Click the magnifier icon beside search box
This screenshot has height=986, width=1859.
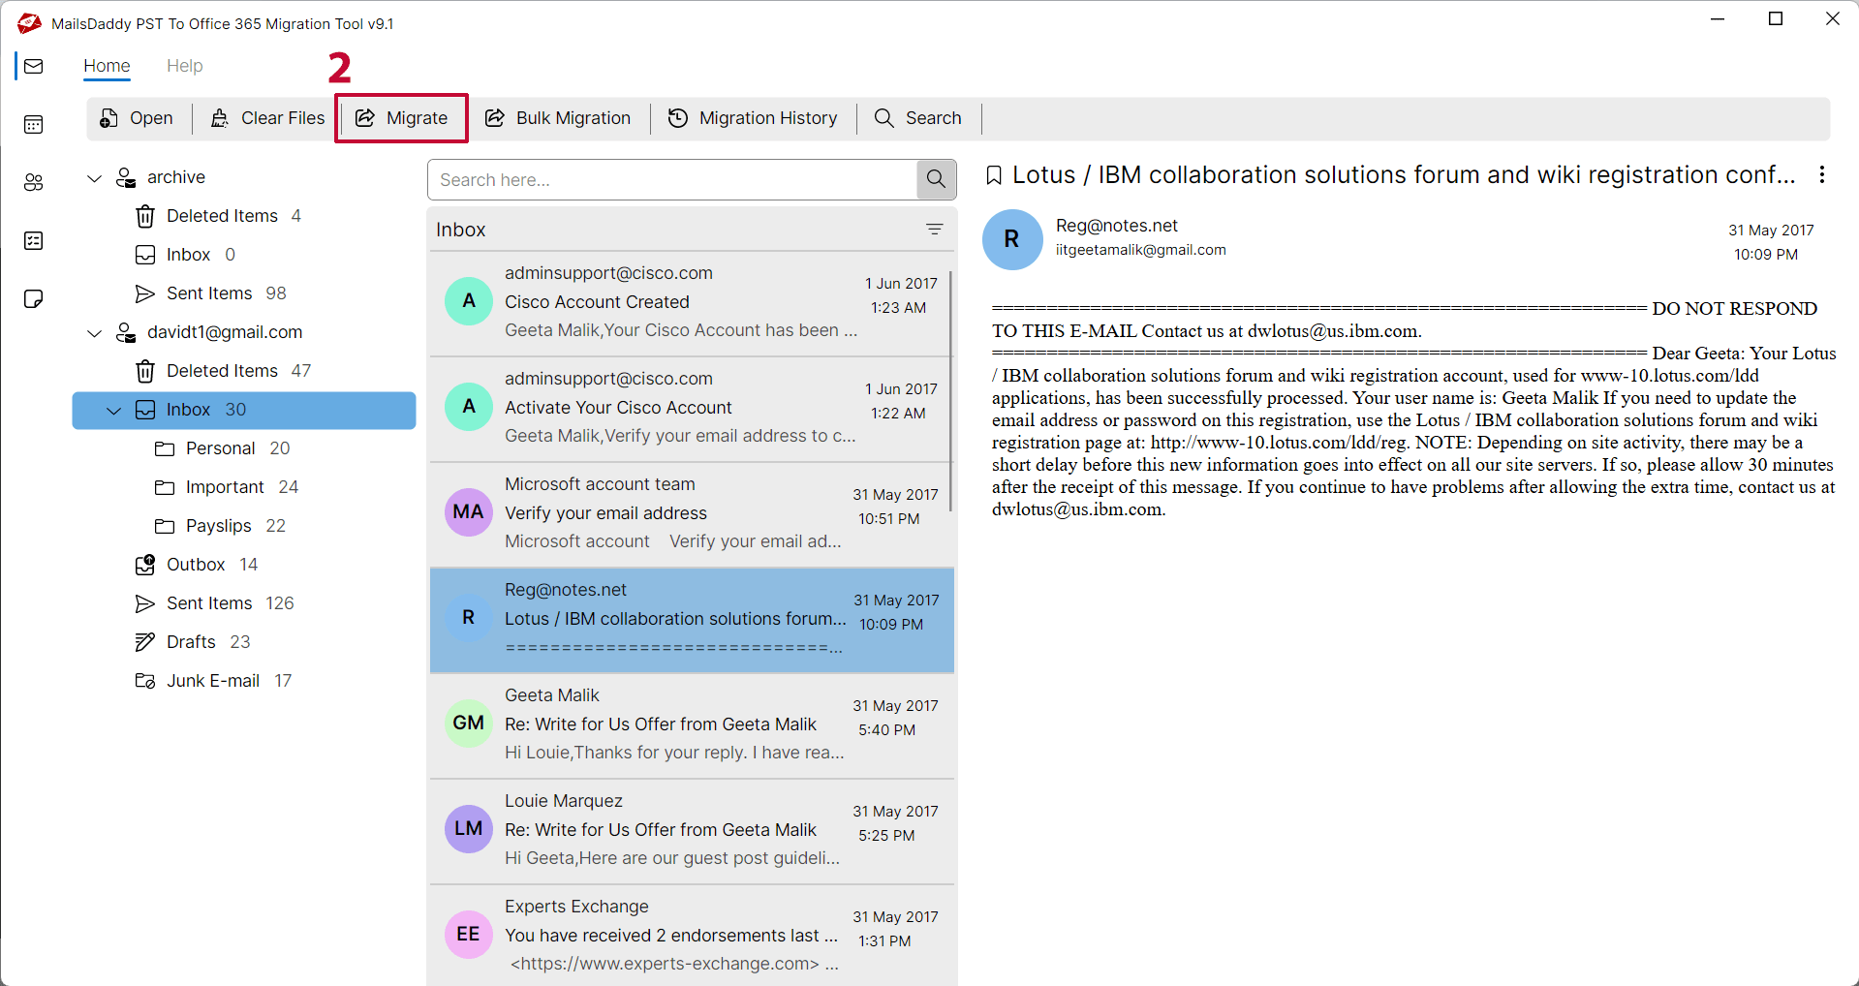936,180
